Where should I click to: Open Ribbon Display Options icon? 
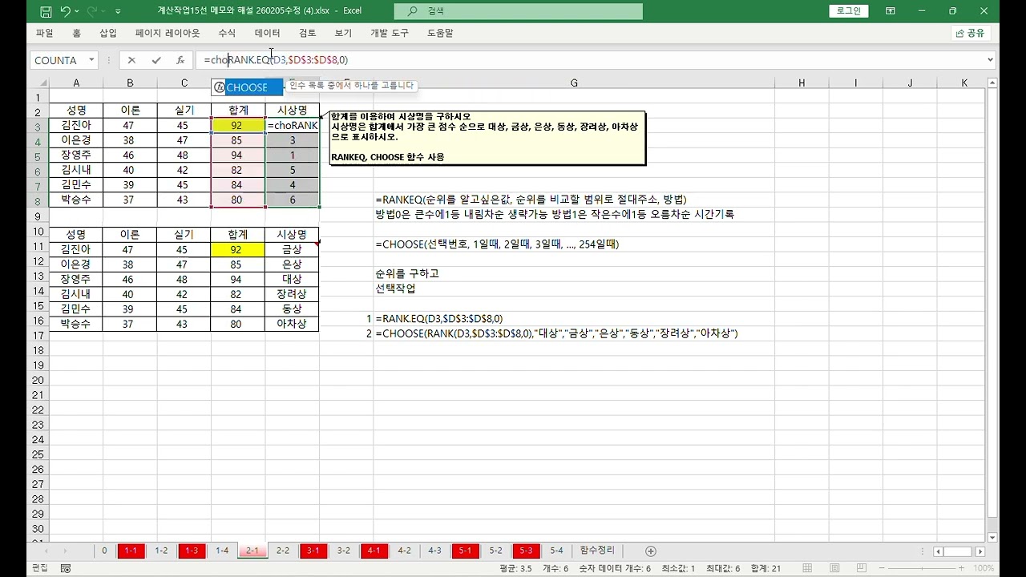(x=891, y=11)
